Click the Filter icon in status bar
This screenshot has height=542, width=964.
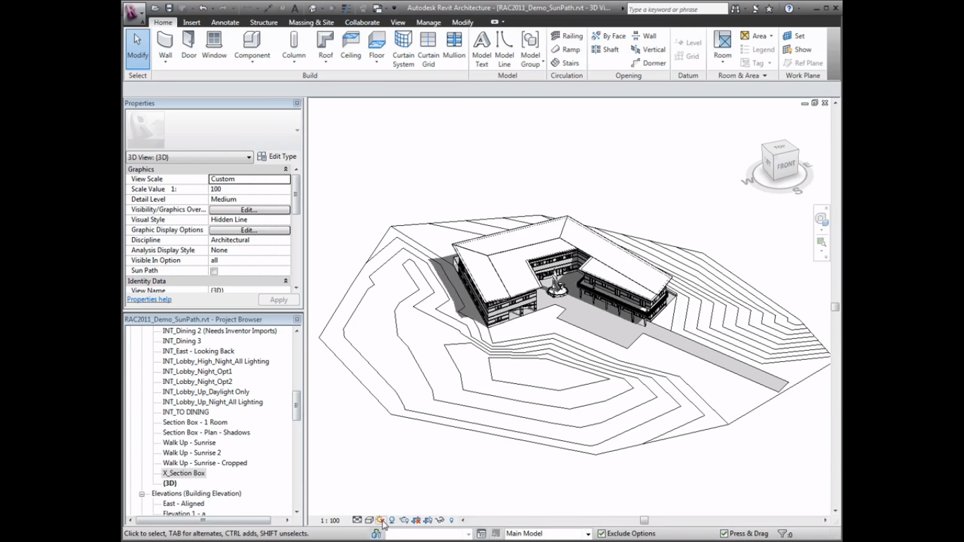[x=782, y=534]
